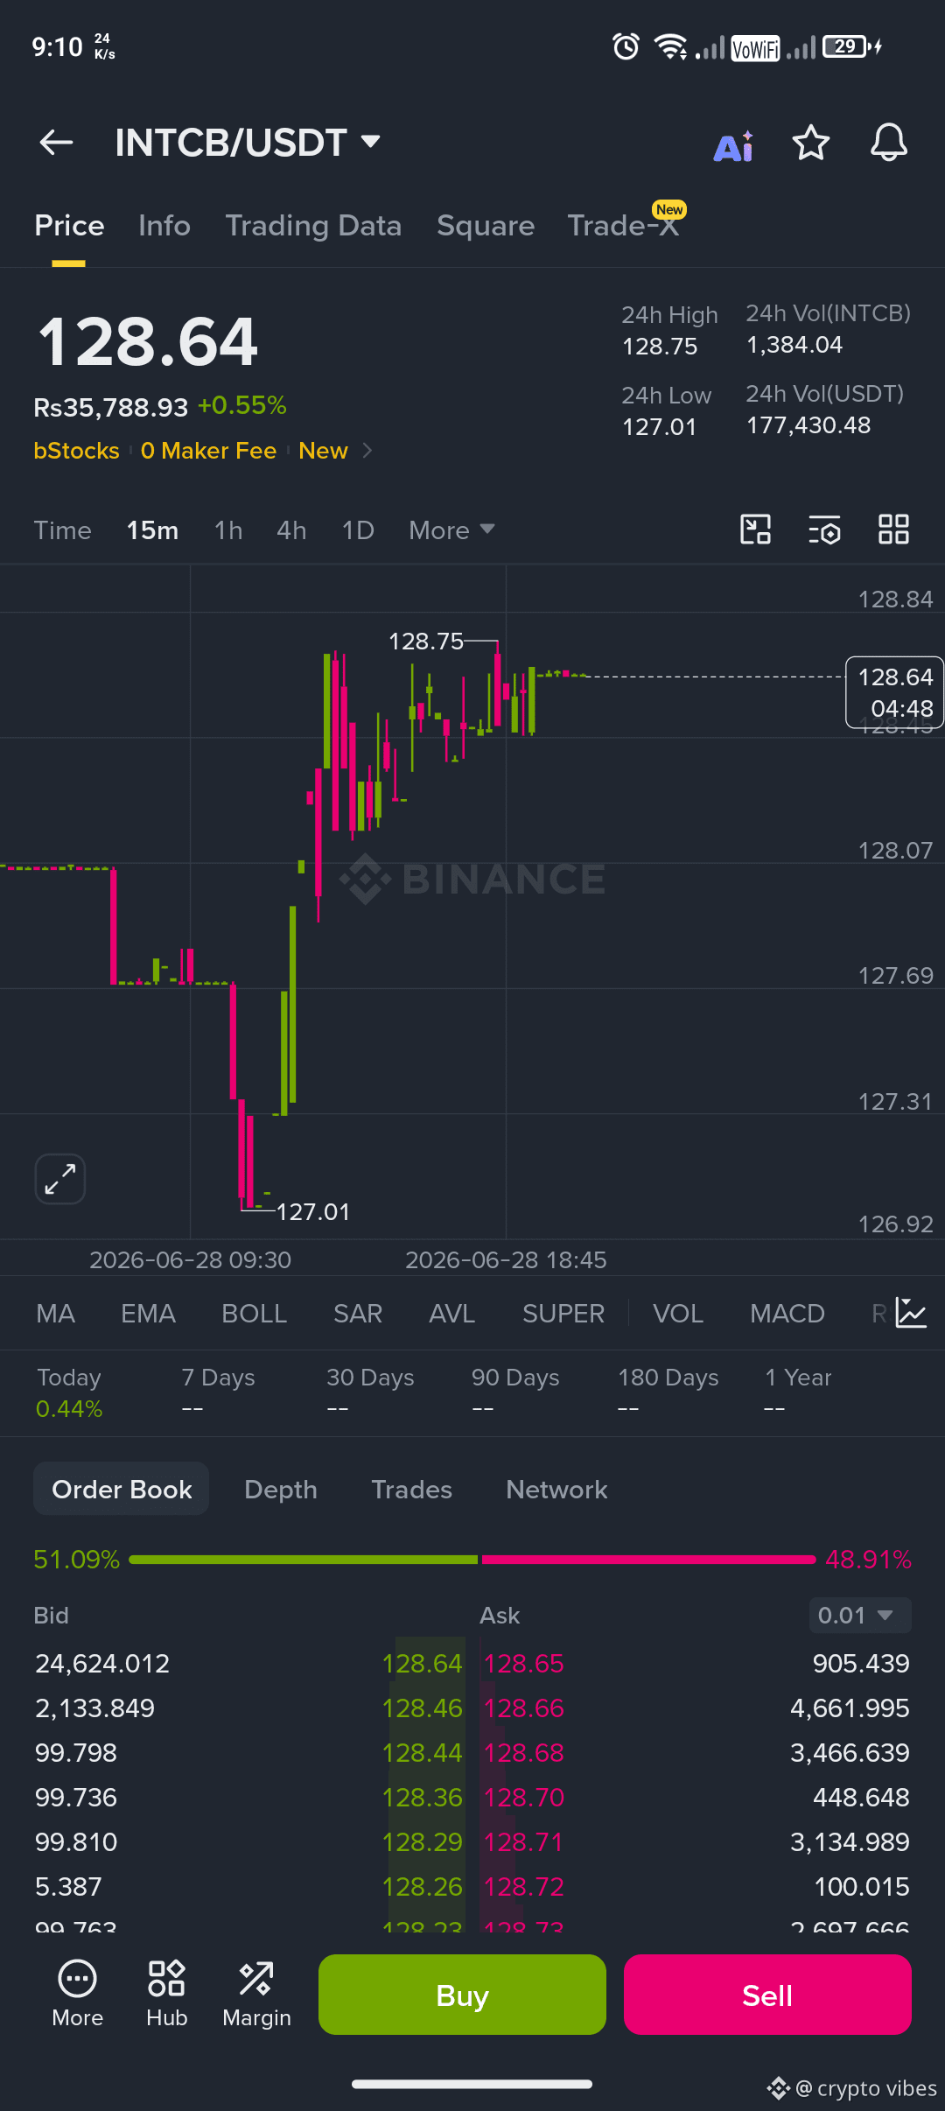Toggle the AVL indicator
Screen dimensions: 945x2111
click(x=452, y=1314)
